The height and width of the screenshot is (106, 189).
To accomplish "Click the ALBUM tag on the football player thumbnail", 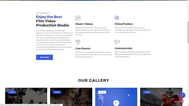I will click(x=147, y=92).
